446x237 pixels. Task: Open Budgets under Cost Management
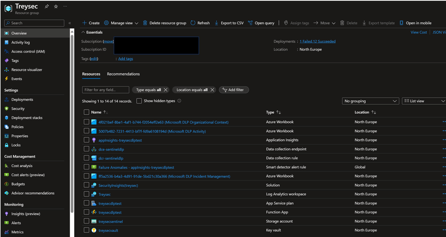pyautogui.click(x=18, y=184)
